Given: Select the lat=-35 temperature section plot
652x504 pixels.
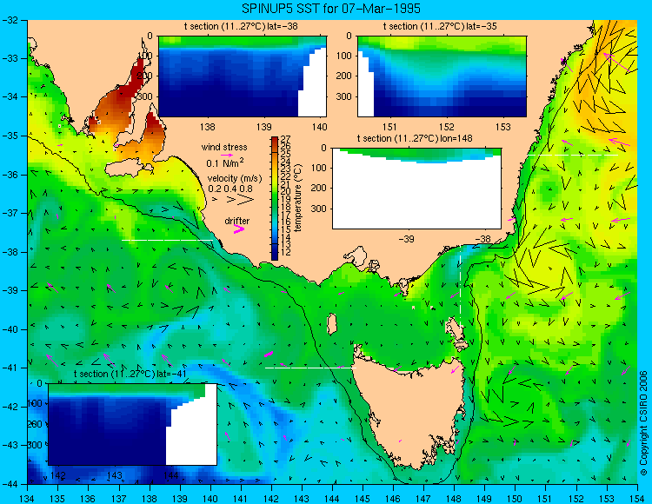Looking at the screenshot, I should click(442, 76).
